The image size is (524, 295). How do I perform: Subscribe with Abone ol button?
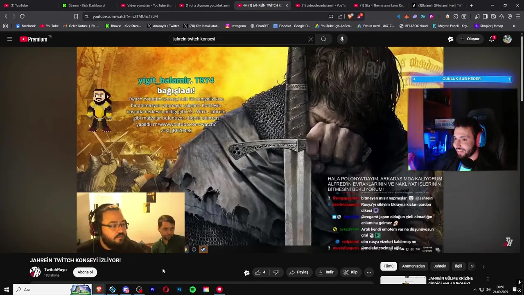(85, 272)
